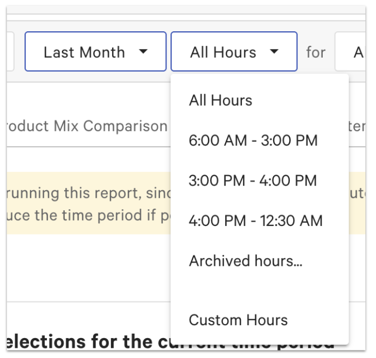Image resolution: width=376 pixels, height=358 pixels.
Task: Choose the 6:00 AM - 3:00 PM option
Action: click(253, 141)
